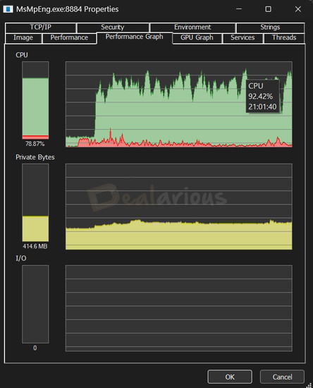The image size is (313, 388).
Task: Click the I/O bar gauge
Action: [x=35, y=304]
